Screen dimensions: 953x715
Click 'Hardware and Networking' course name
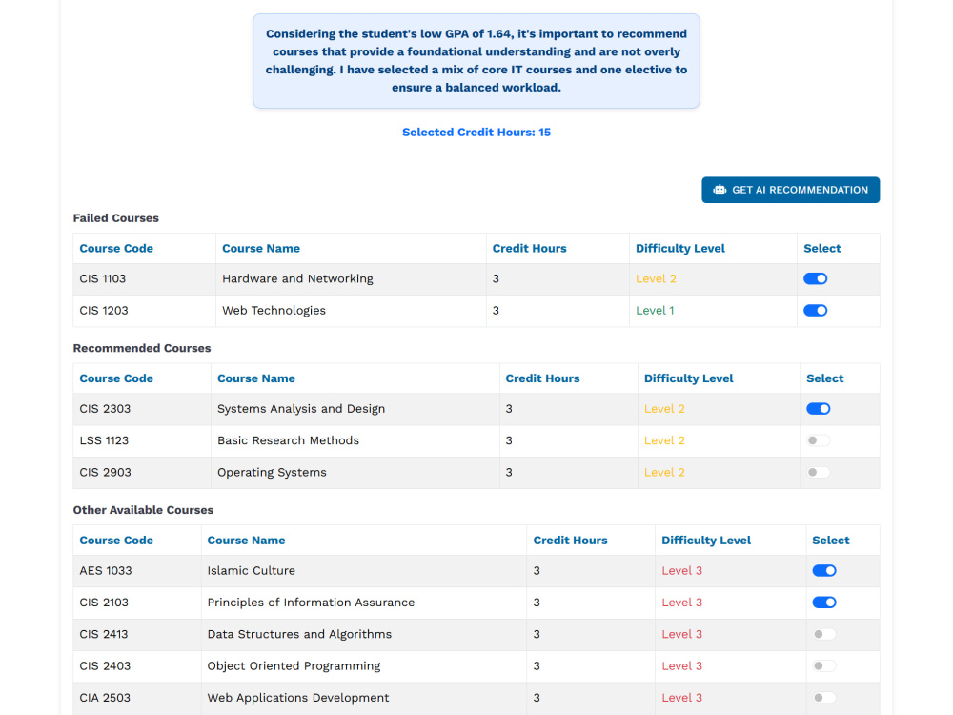tap(297, 278)
